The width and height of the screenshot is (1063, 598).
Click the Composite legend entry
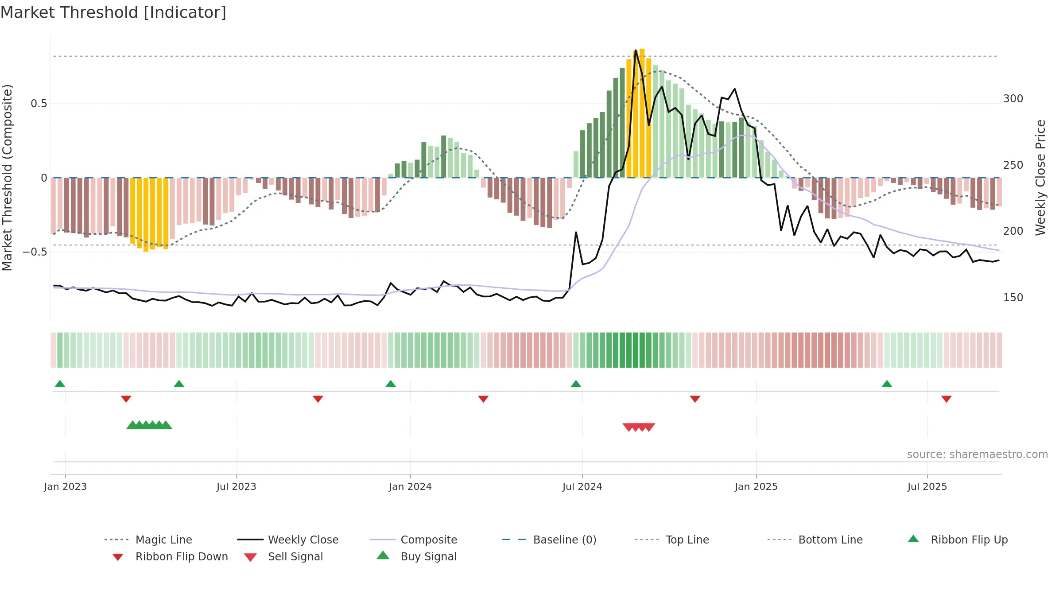coord(413,540)
